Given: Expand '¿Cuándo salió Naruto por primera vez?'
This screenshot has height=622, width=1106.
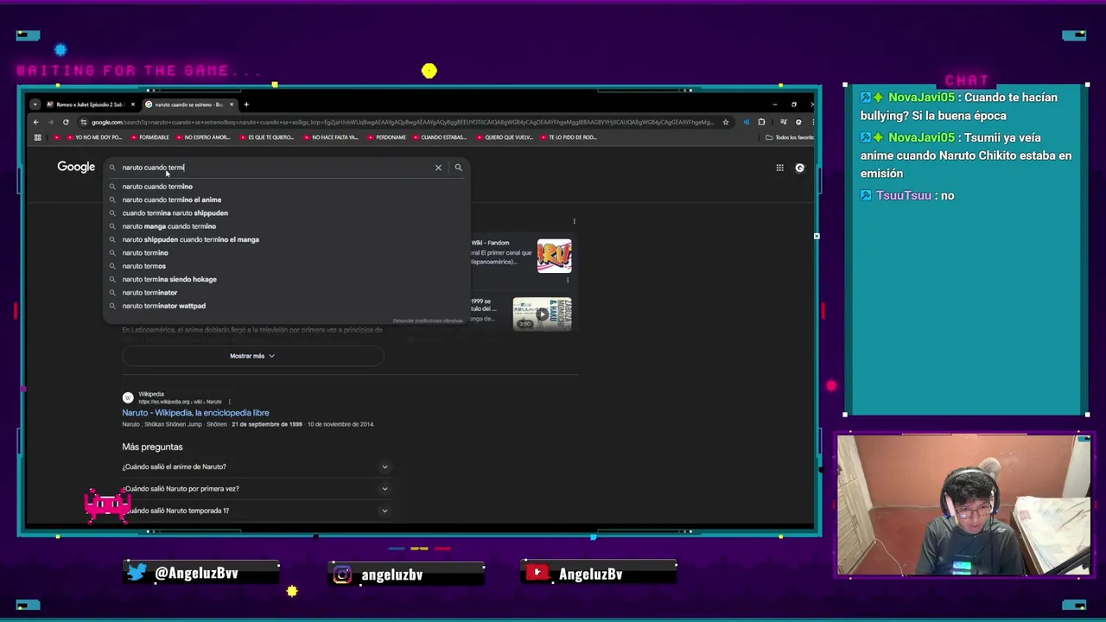Looking at the screenshot, I should (255, 489).
